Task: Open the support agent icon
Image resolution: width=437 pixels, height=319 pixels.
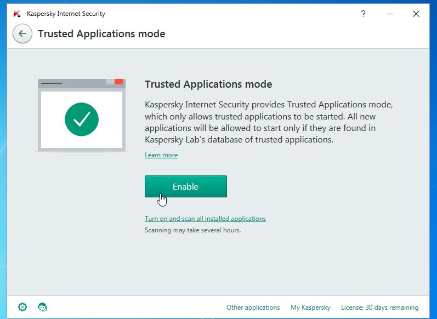Action: pos(42,307)
